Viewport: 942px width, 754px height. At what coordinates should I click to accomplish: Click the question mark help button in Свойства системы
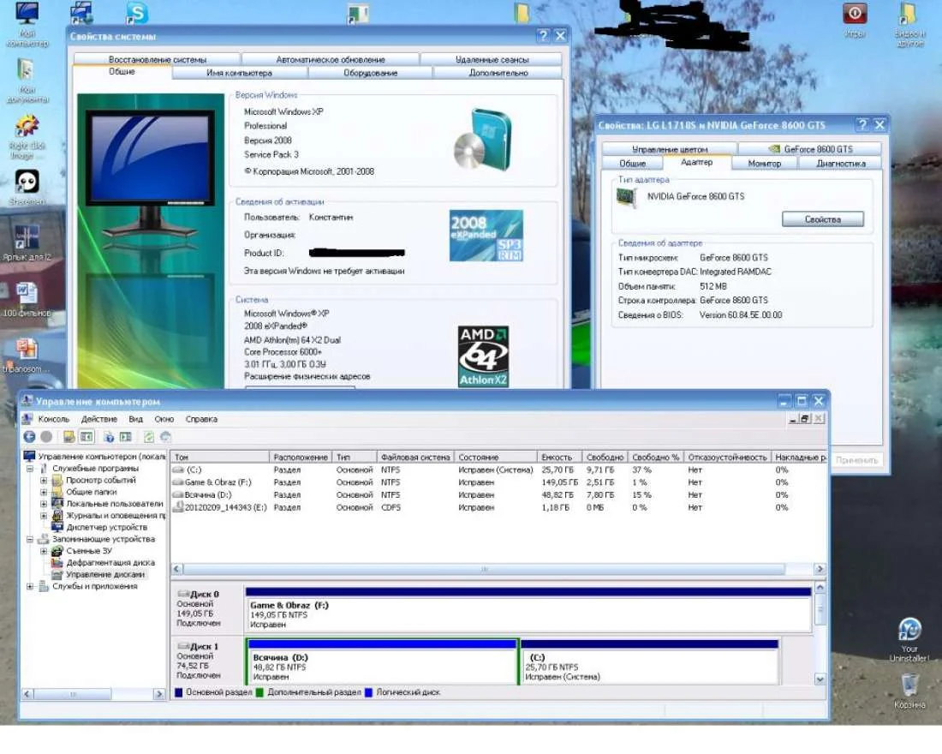tap(543, 36)
